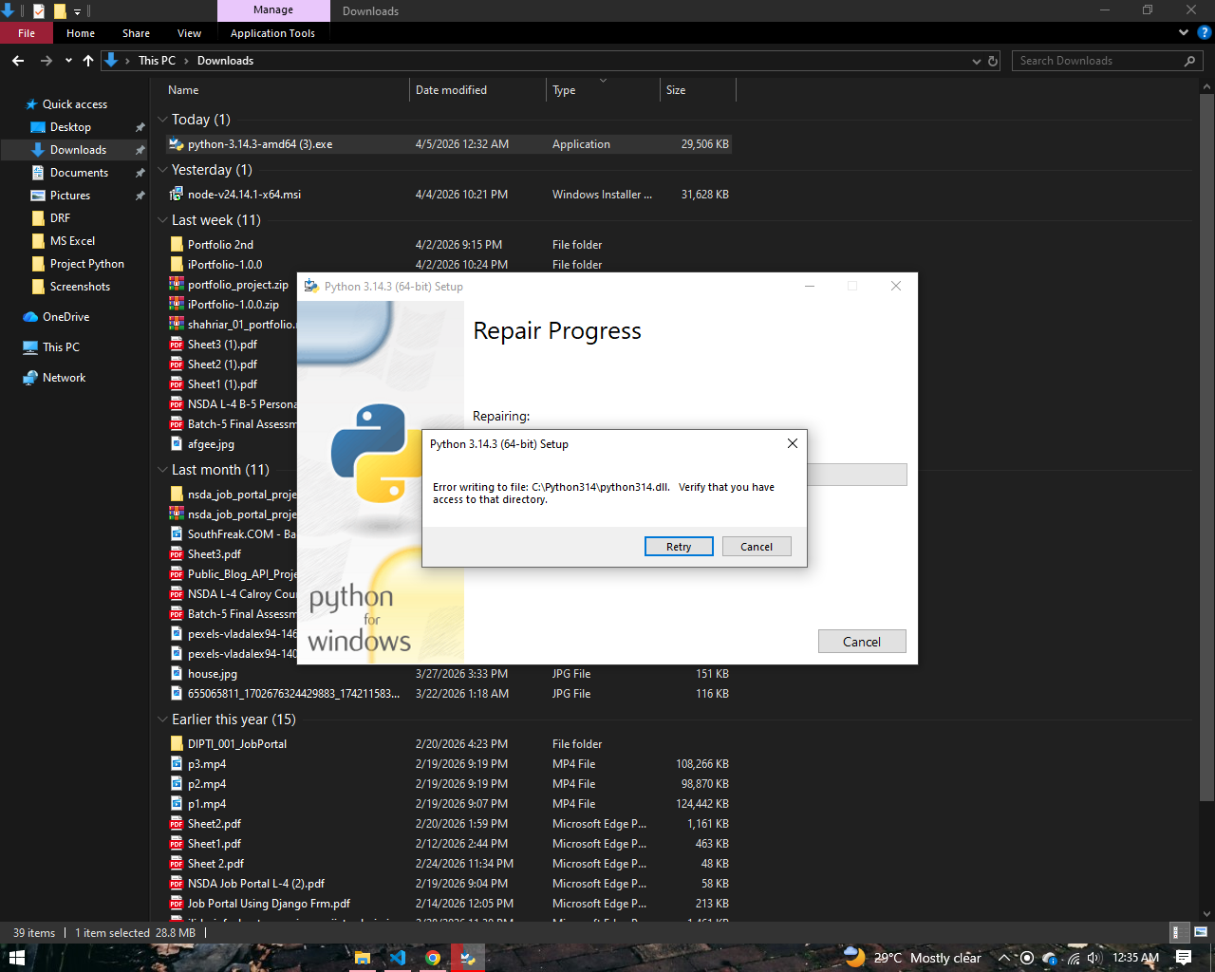Open File Explorer help icon
The image size is (1215, 972).
[x=1204, y=32]
